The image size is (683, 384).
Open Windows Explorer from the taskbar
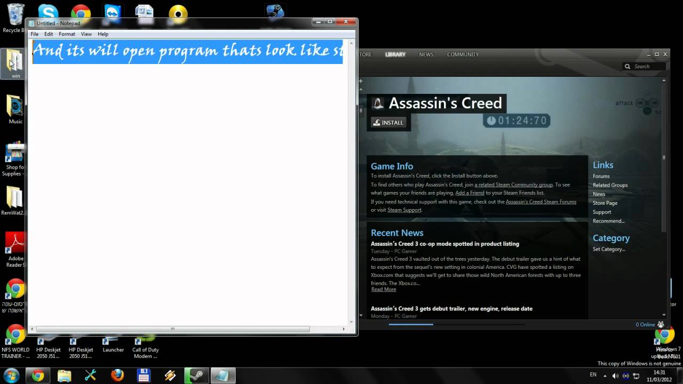coord(64,375)
